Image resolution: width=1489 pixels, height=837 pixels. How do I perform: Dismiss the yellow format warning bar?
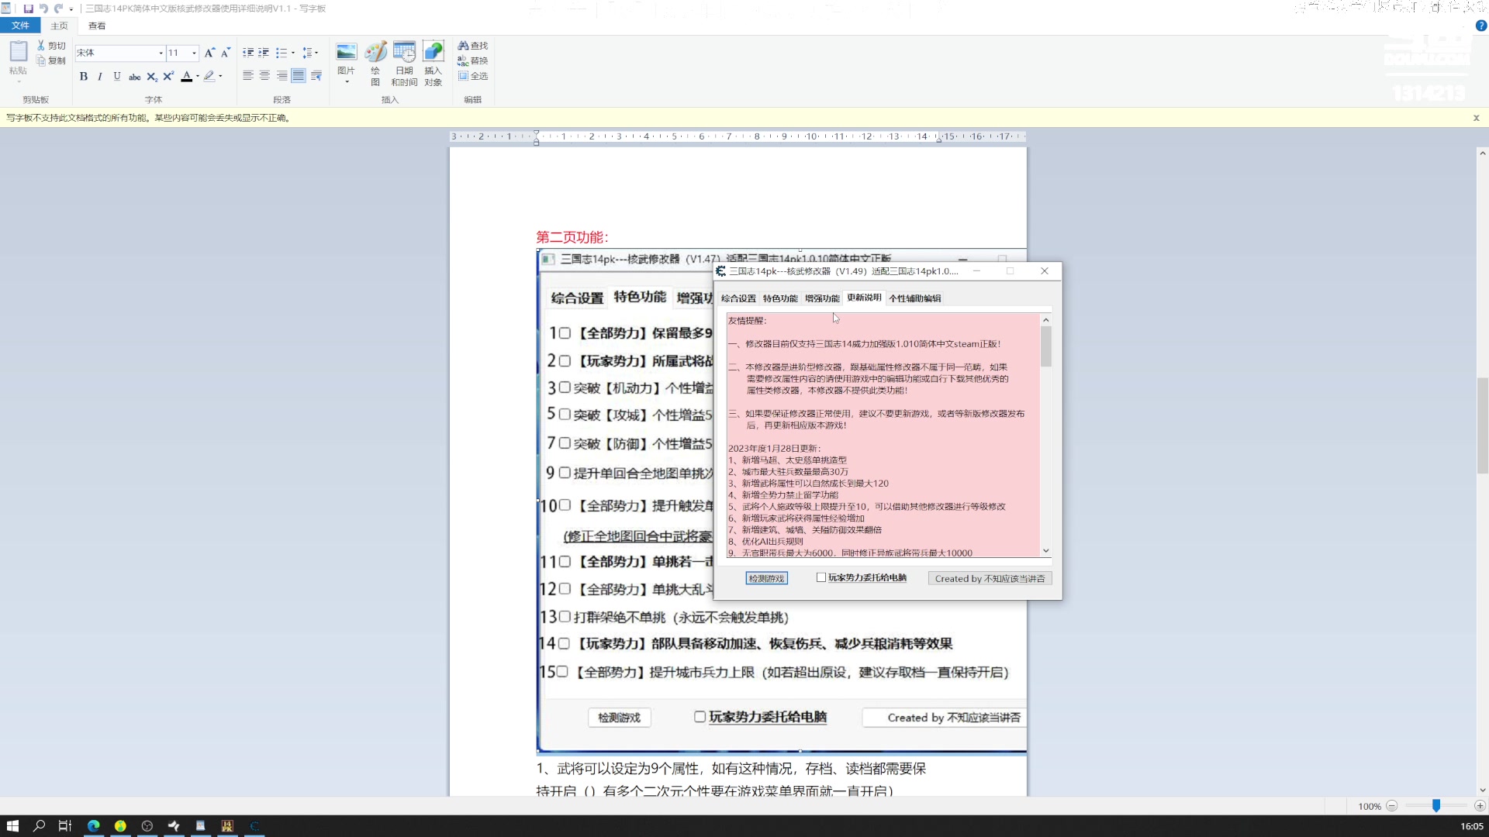pos(1477,118)
